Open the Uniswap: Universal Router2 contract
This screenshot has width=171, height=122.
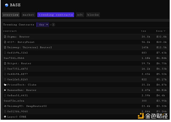click(30, 47)
